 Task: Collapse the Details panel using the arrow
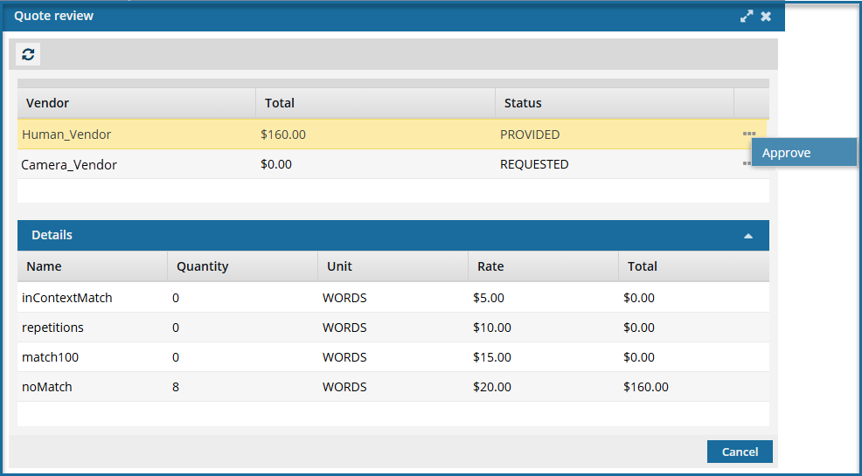(x=748, y=236)
